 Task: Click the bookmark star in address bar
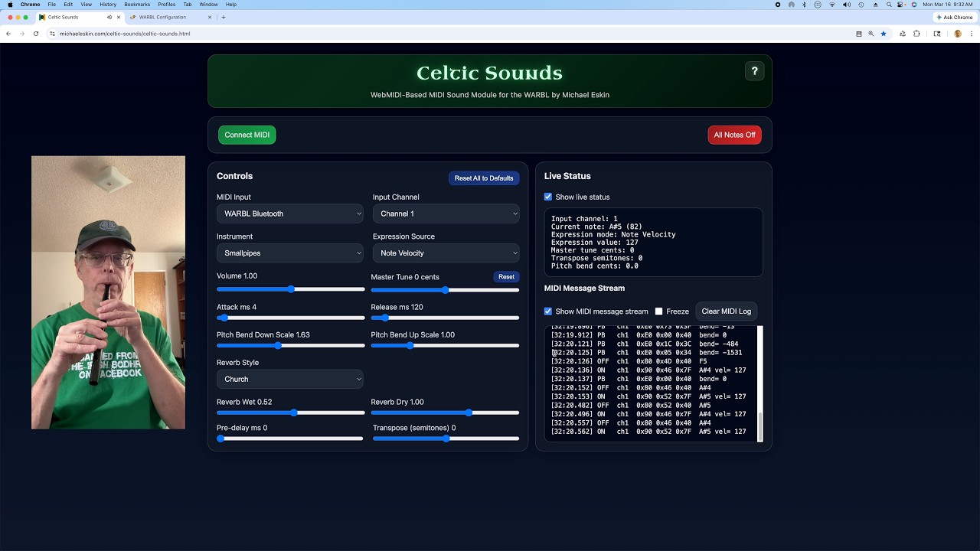coord(883,34)
